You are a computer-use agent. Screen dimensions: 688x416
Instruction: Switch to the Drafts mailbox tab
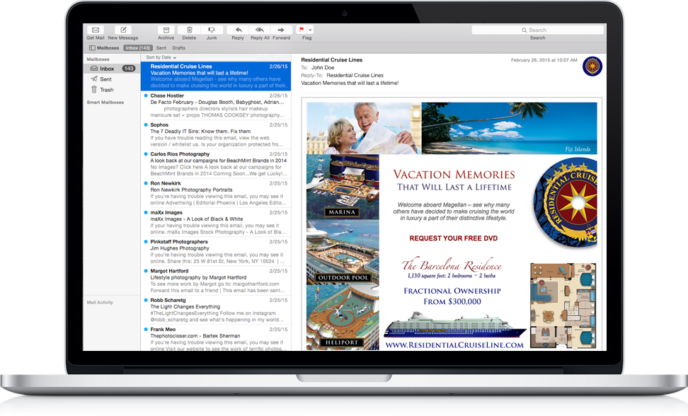[178, 47]
